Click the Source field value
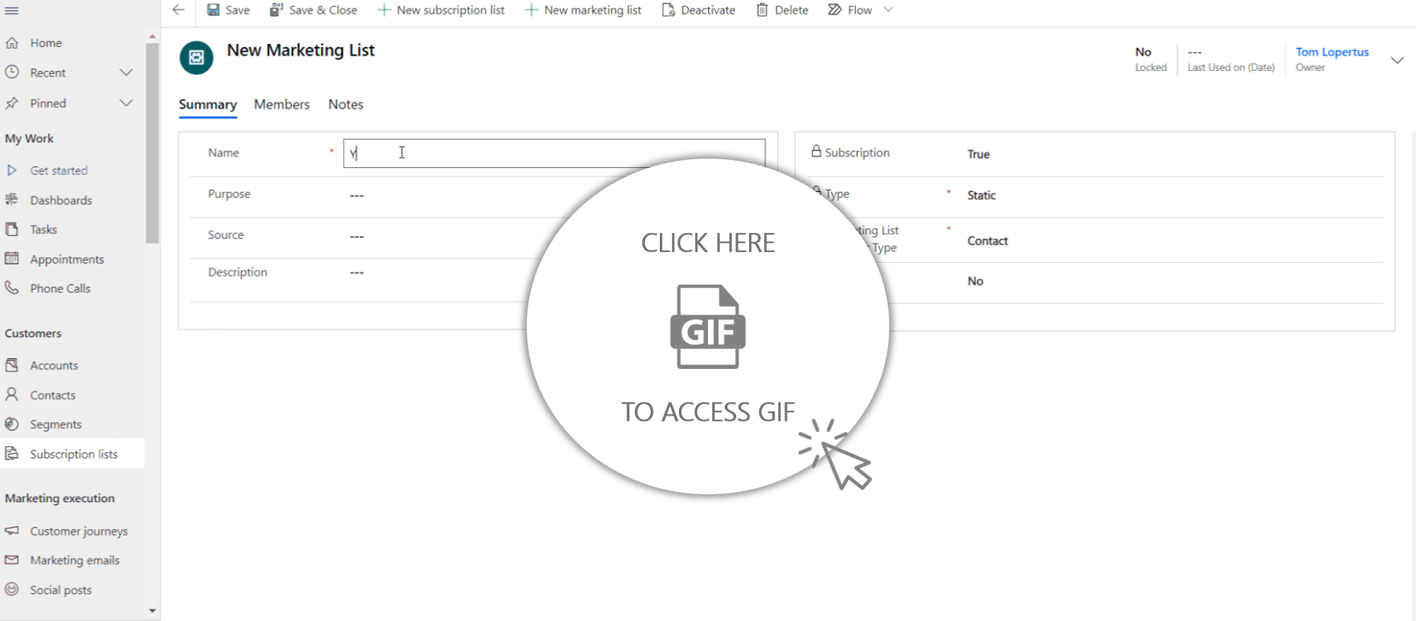This screenshot has width=1416, height=621. point(357,237)
